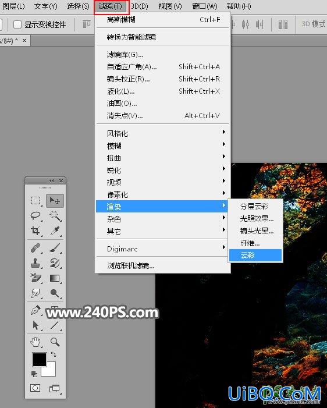Image resolution: width=327 pixels, height=408 pixels.
Task: Choose 镜头校正(R) Lens Correction
Action: point(163,79)
